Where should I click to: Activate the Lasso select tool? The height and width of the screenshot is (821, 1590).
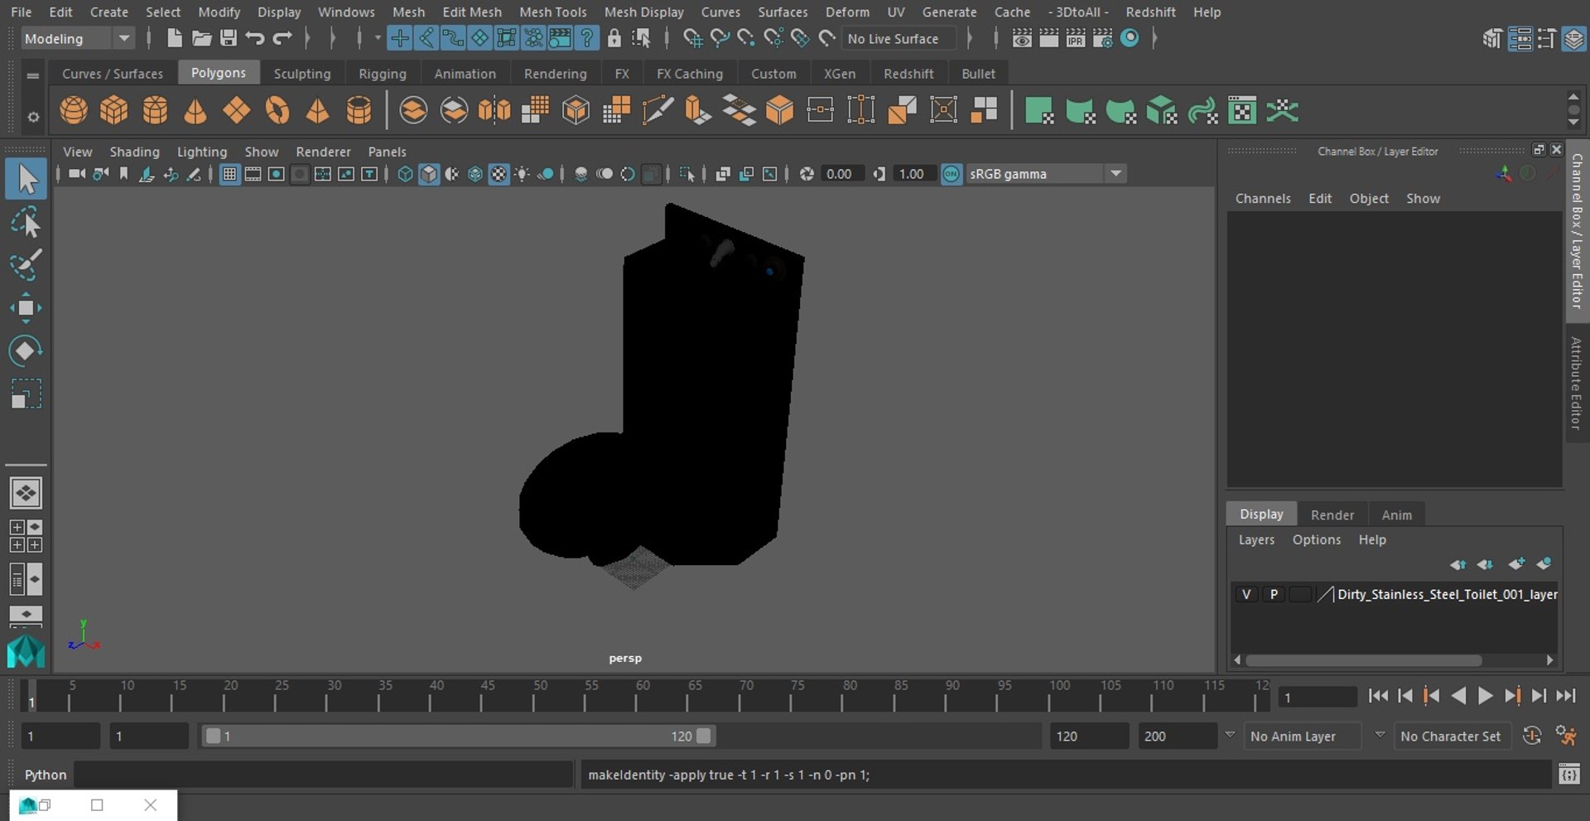click(26, 222)
